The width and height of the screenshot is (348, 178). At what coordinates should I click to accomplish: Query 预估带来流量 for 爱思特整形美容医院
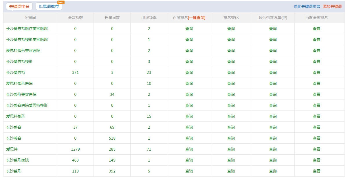[x=273, y=50]
